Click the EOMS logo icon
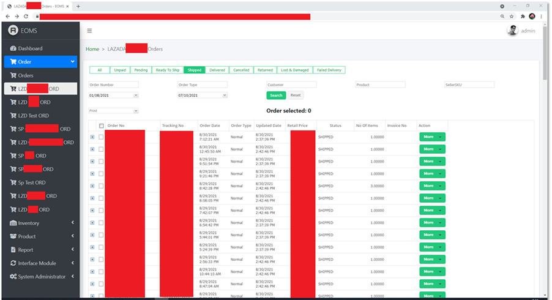This screenshot has height=300, width=552. tap(13, 30)
